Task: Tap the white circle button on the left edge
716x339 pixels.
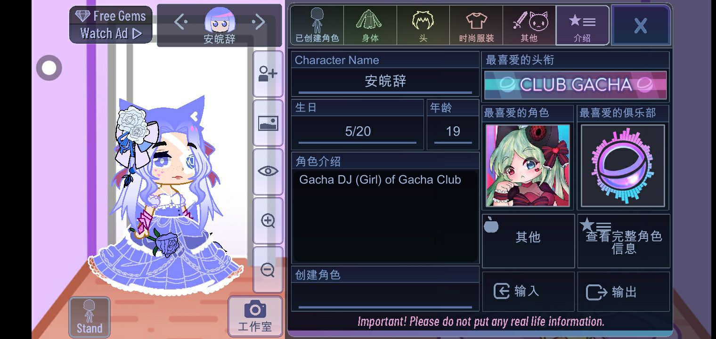Action: point(49,68)
